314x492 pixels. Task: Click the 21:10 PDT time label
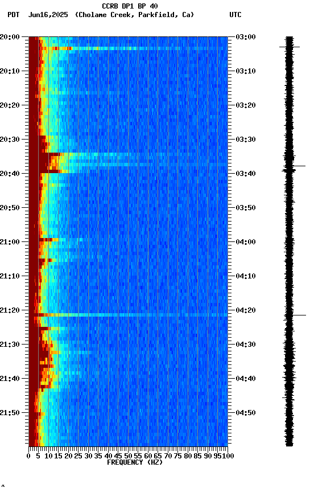tap(10, 276)
